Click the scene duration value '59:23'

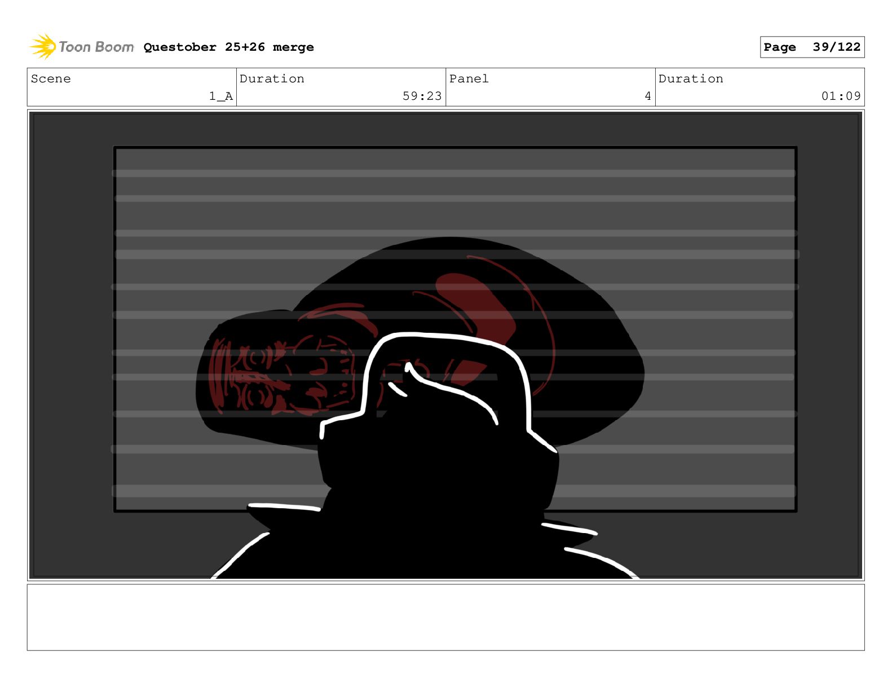tap(422, 96)
